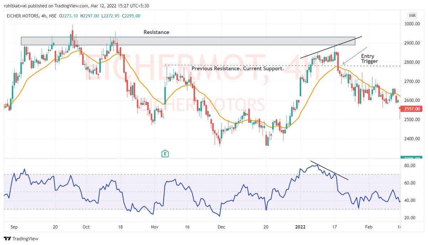Image resolution: width=428 pixels, height=245 pixels.
Task: Click the 60.00 RSI axis label
Action: 410,183
